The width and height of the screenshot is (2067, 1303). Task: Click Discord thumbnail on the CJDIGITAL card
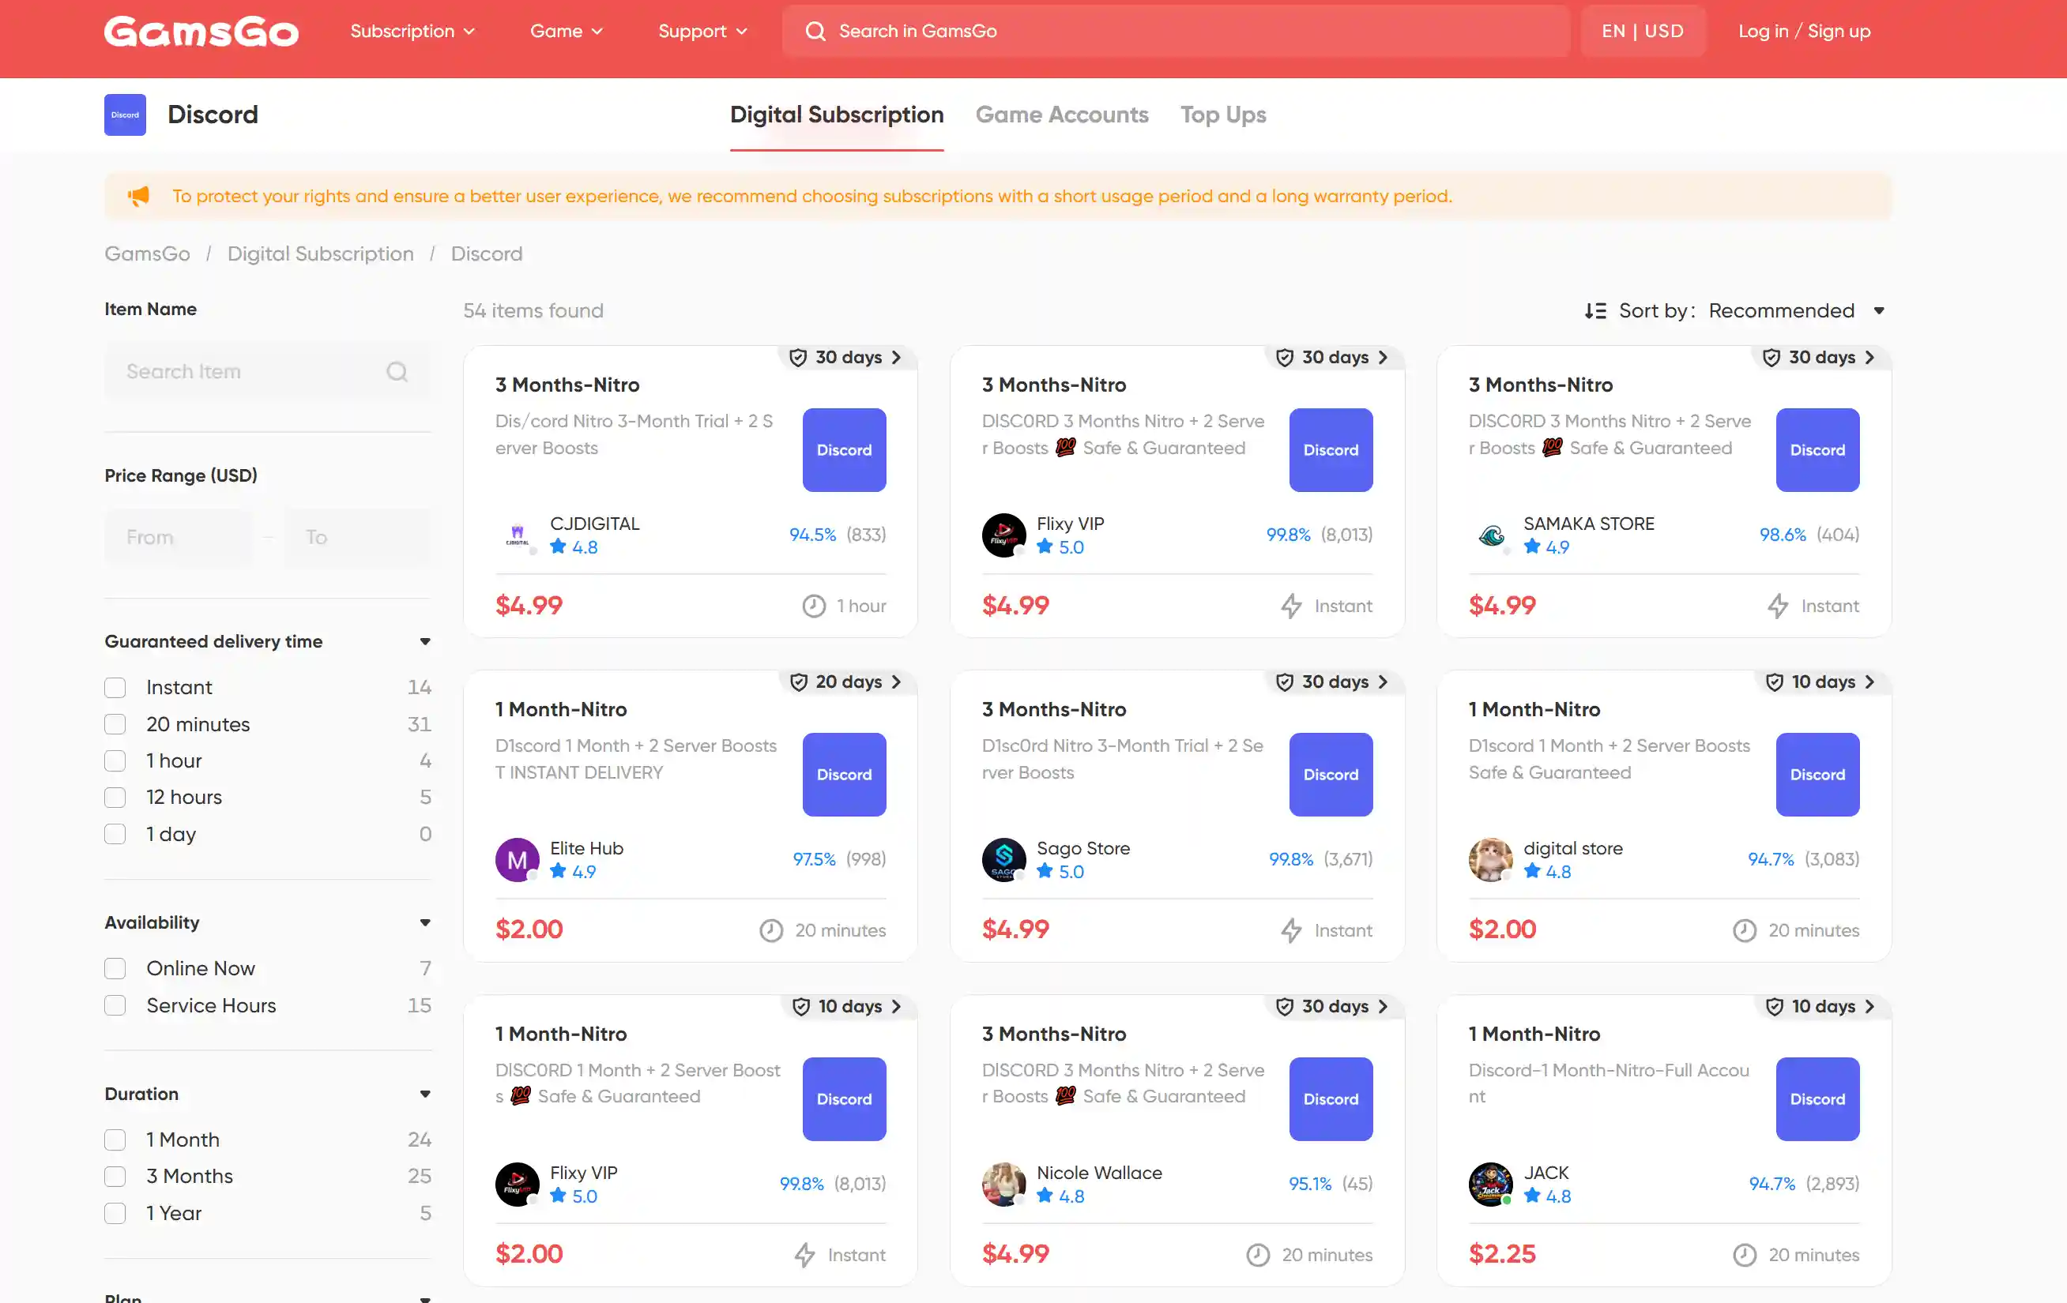[x=844, y=449]
